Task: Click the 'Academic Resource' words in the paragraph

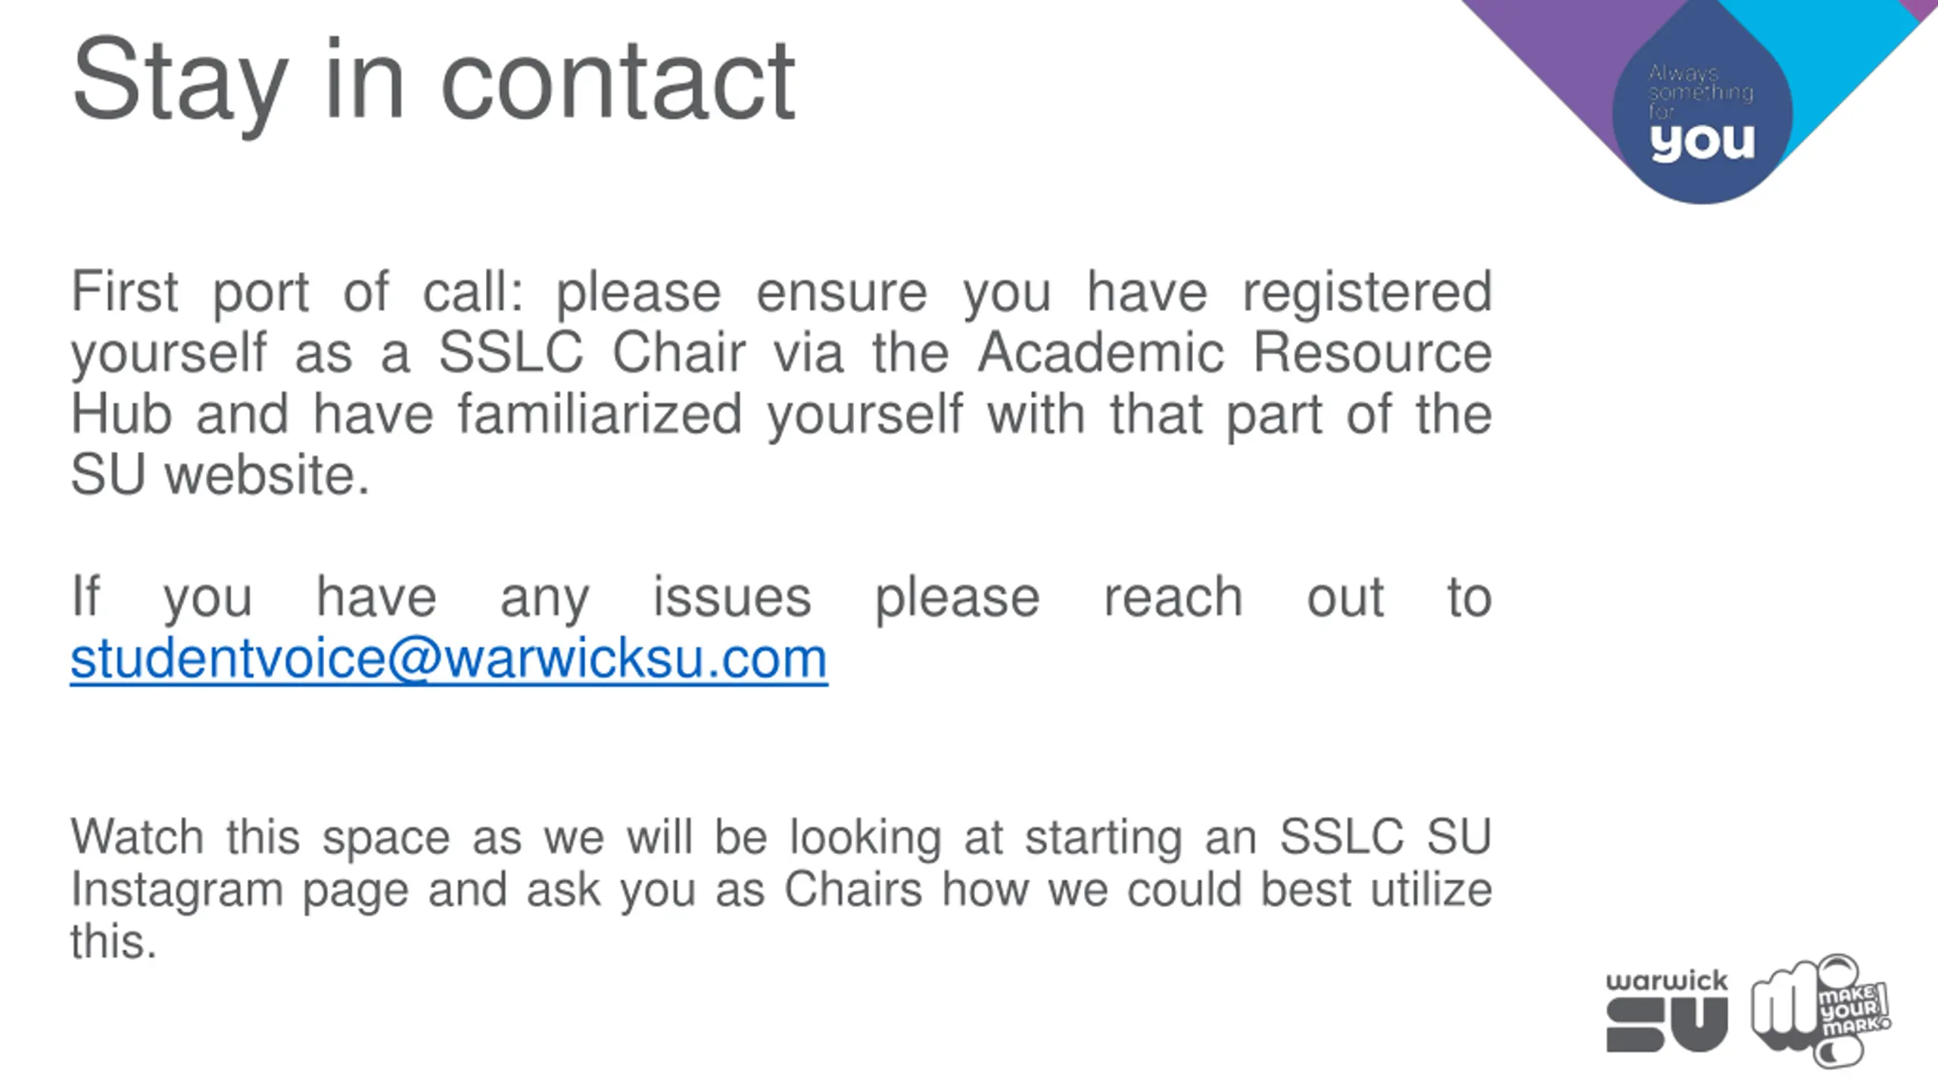Action: 1235,353
